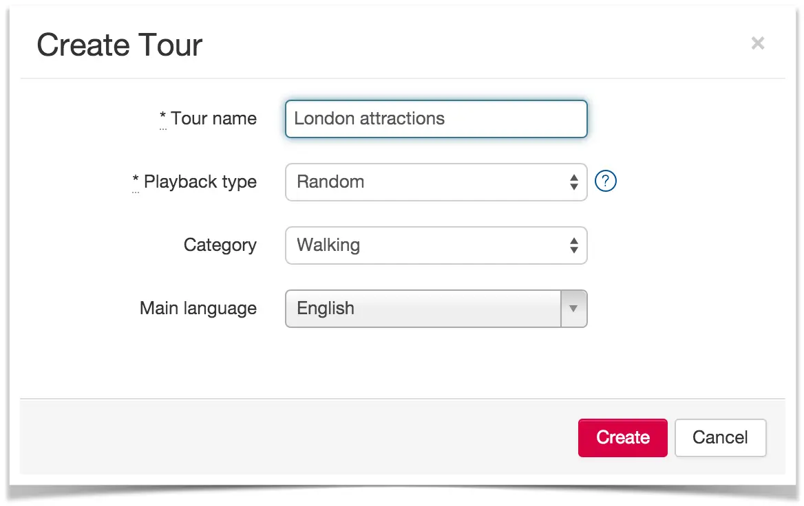Open the Category dropdown showing Walking
This screenshot has height=506, width=804.
pyautogui.click(x=436, y=245)
